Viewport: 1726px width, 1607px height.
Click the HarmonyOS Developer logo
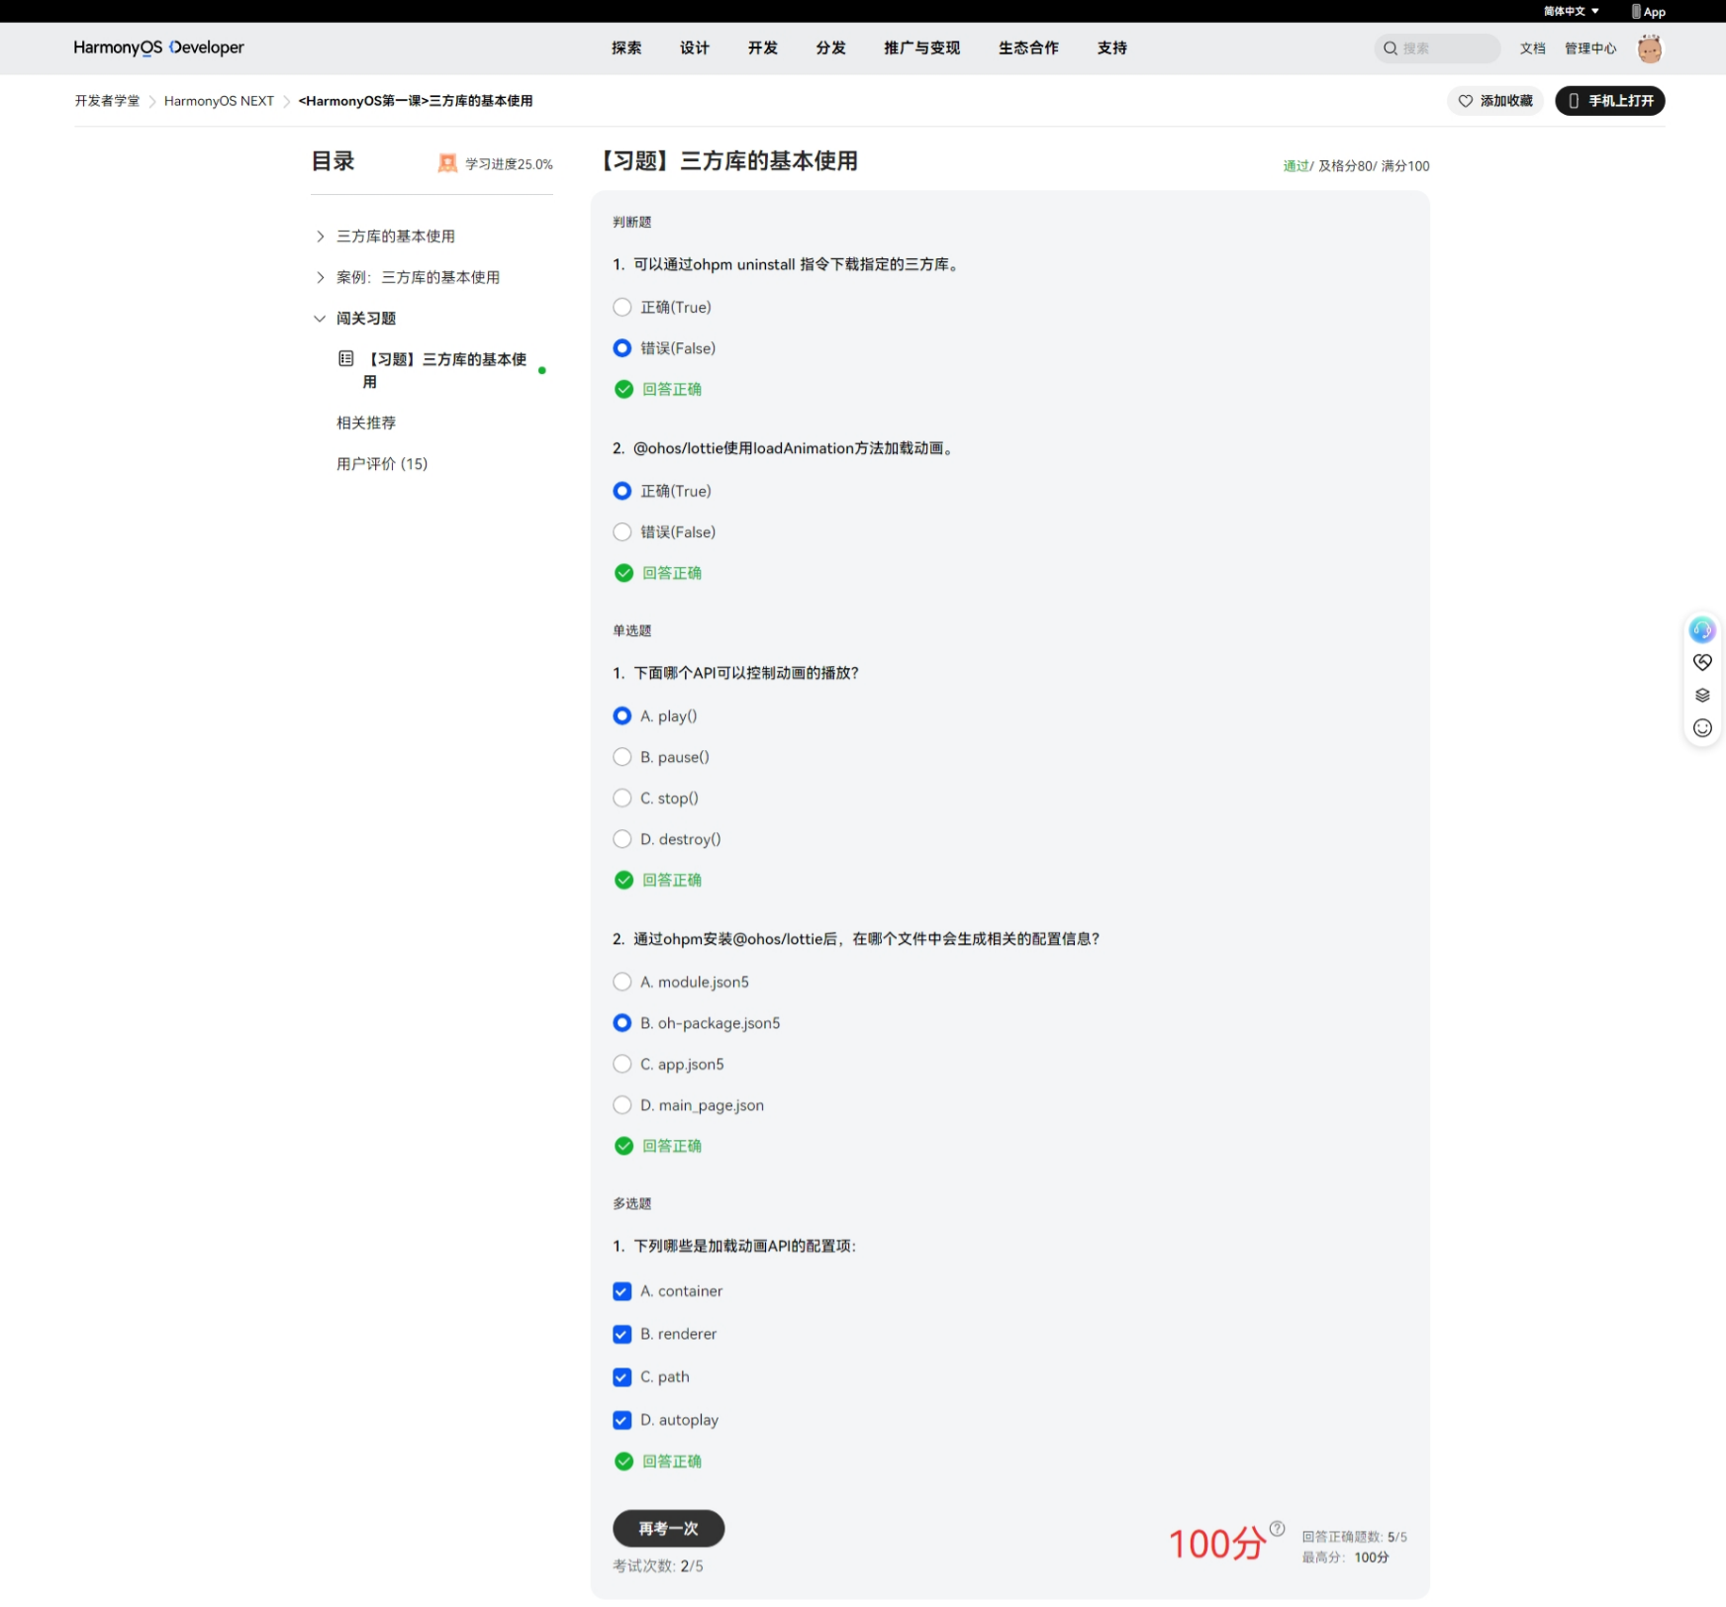pos(158,47)
